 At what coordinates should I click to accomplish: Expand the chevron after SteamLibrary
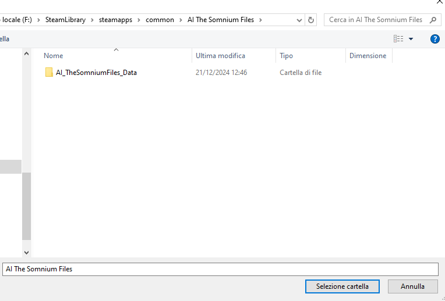(x=92, y=20)
